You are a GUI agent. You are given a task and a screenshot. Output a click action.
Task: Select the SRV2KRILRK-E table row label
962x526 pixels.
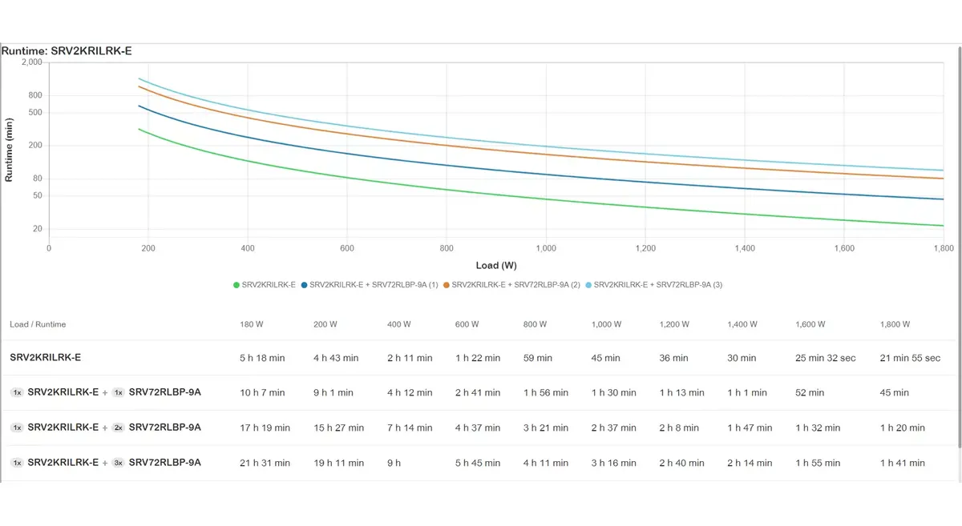click(46, 357)
